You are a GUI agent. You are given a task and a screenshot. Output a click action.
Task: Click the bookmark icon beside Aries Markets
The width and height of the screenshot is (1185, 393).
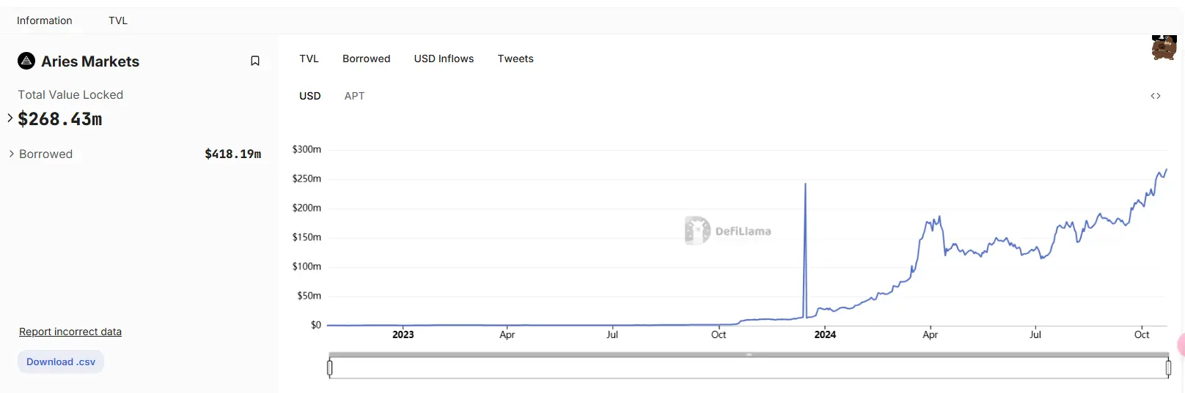(255, 61)
